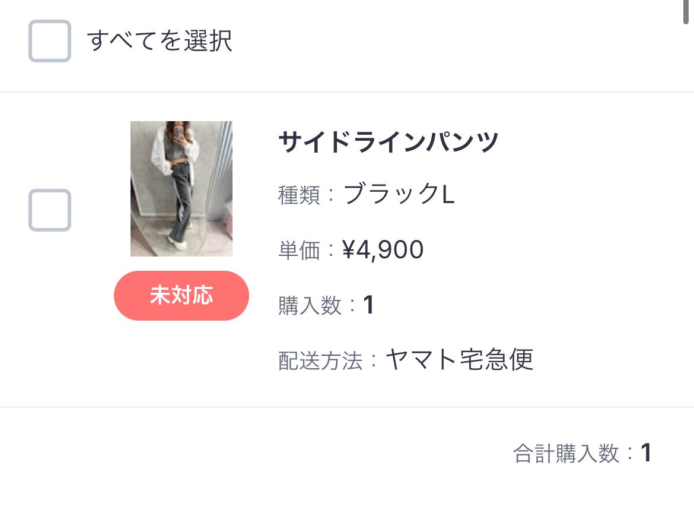Click the white shoes in the product photo
Image resolution: width=694 pixels, height=516 pixels.
click(x=178, y=240)
